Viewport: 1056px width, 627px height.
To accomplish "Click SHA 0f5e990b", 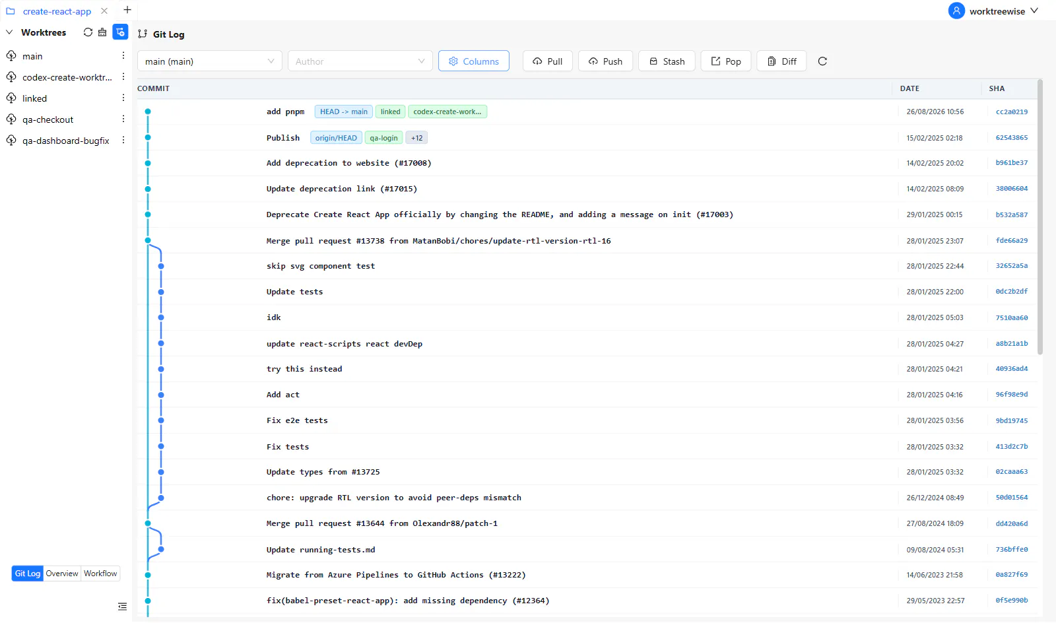I will coord(1011,601).
